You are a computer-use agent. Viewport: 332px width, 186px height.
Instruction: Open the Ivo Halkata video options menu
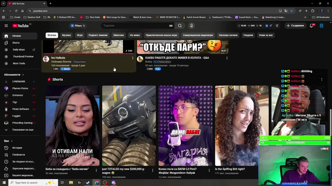point(133,58)
